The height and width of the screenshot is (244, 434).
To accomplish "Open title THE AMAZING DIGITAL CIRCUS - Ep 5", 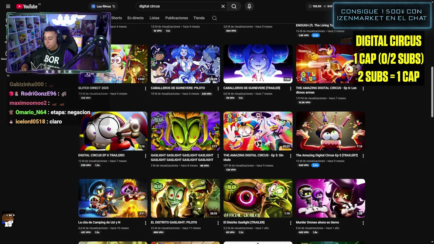I will [x=253, y=157].
